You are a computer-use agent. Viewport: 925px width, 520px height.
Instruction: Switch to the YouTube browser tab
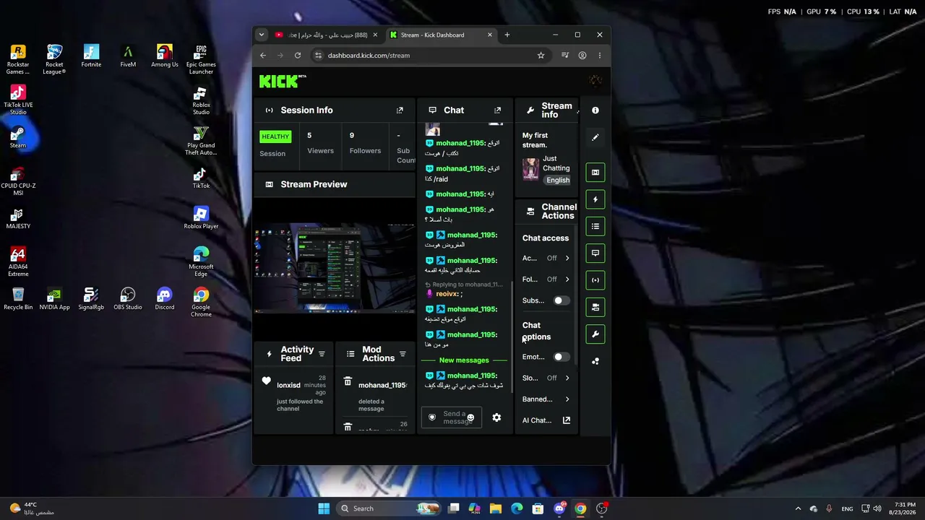pos(326,35)
